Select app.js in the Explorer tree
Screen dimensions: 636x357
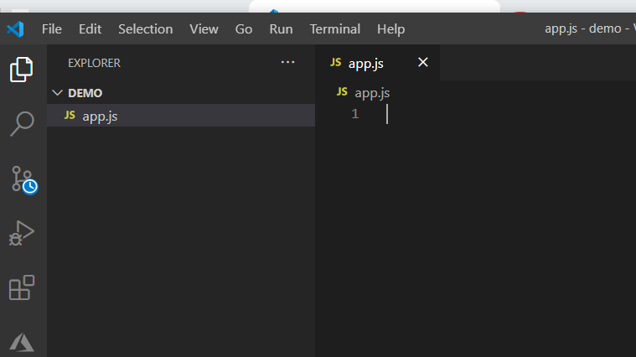pos(100,116)
